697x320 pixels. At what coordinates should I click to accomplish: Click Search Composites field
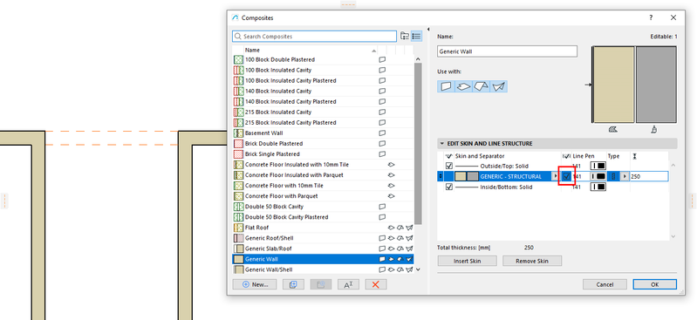(314, 37)
